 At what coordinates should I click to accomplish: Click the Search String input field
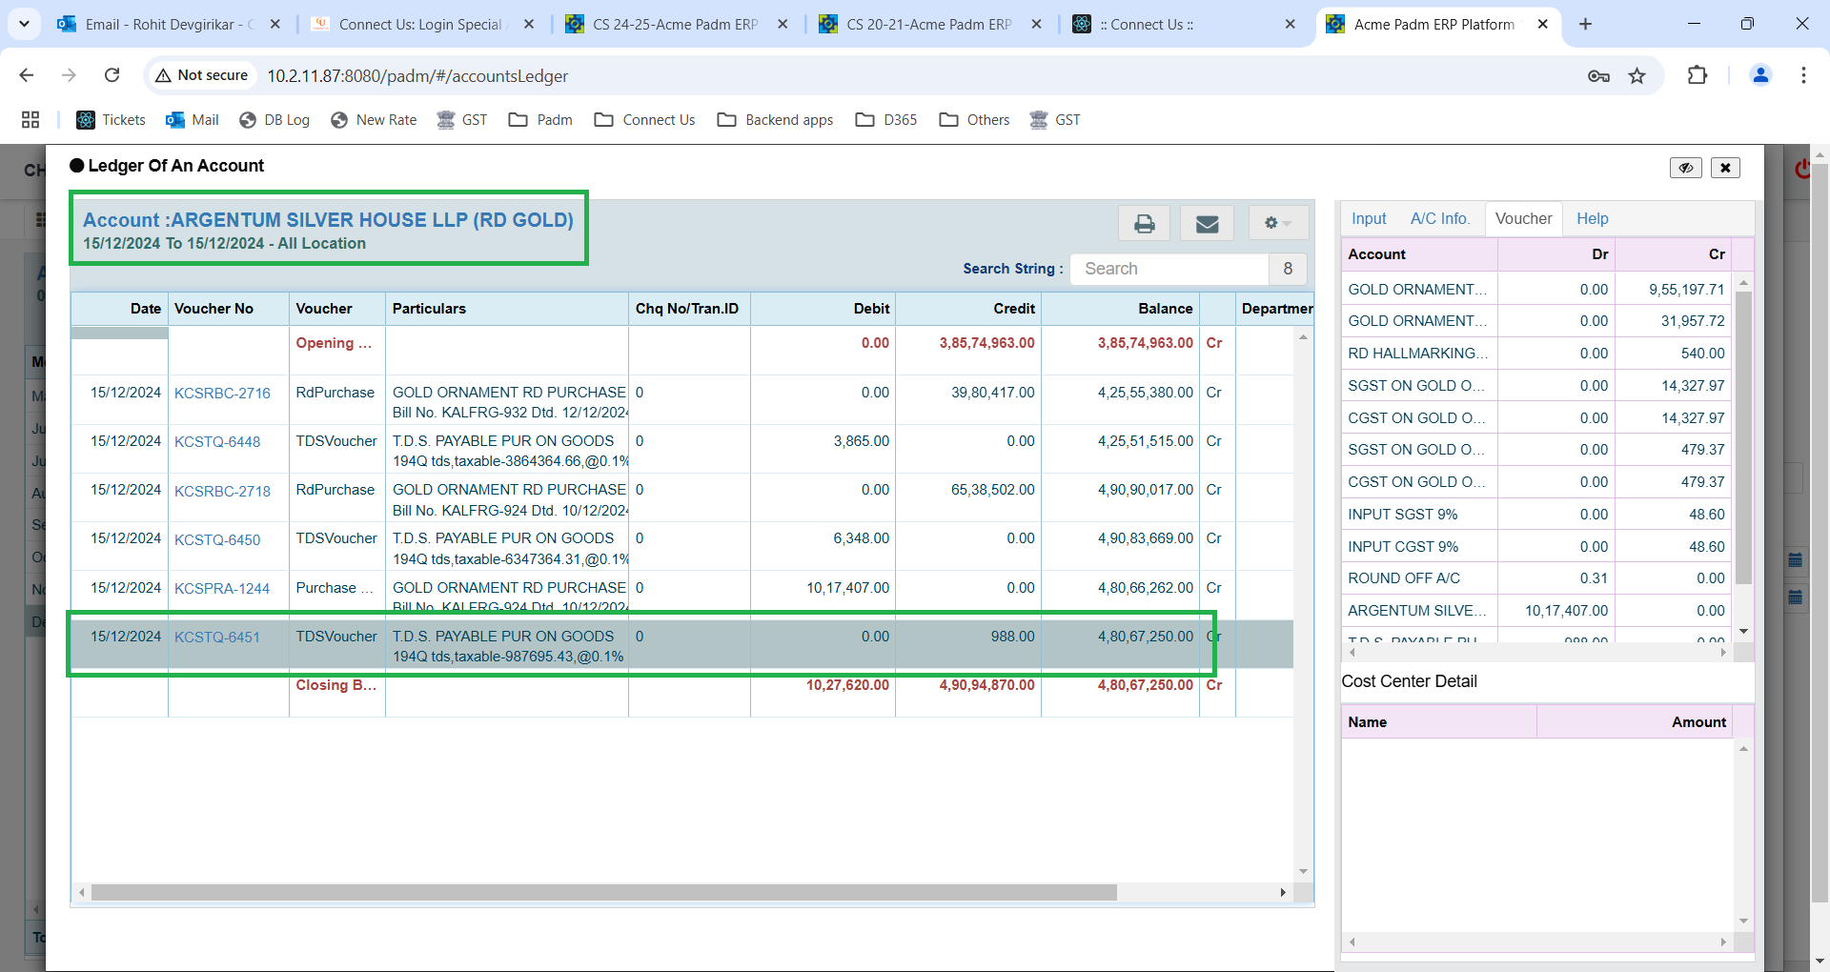[1169, 269]
